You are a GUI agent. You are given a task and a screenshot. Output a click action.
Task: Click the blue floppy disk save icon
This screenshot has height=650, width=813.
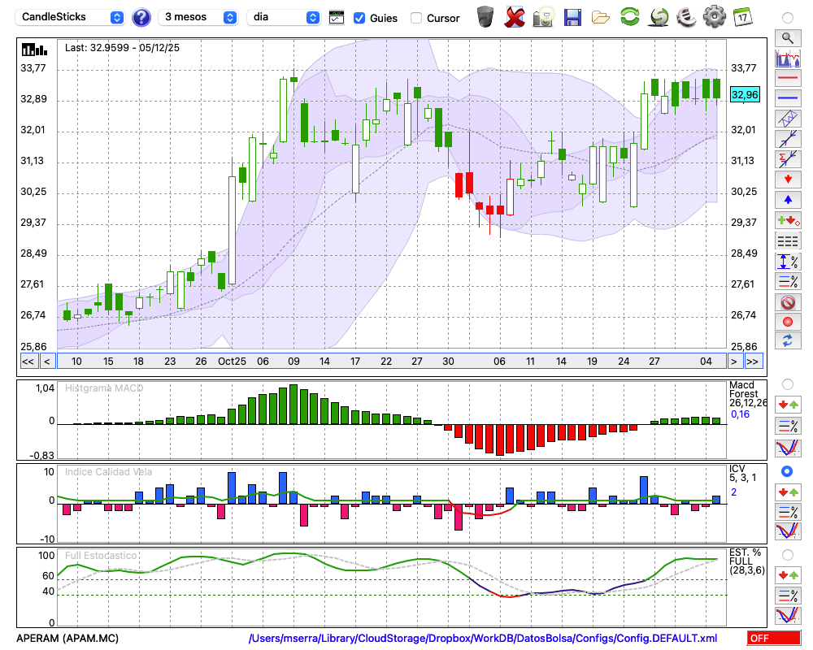click(572, 16)
